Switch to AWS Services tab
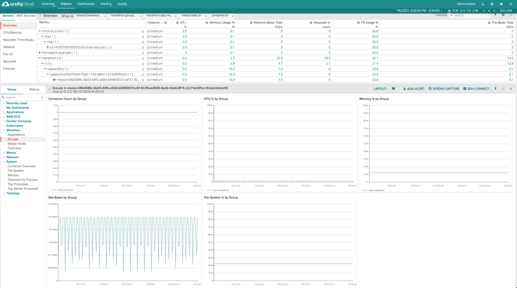 click(x=26, y=16)
